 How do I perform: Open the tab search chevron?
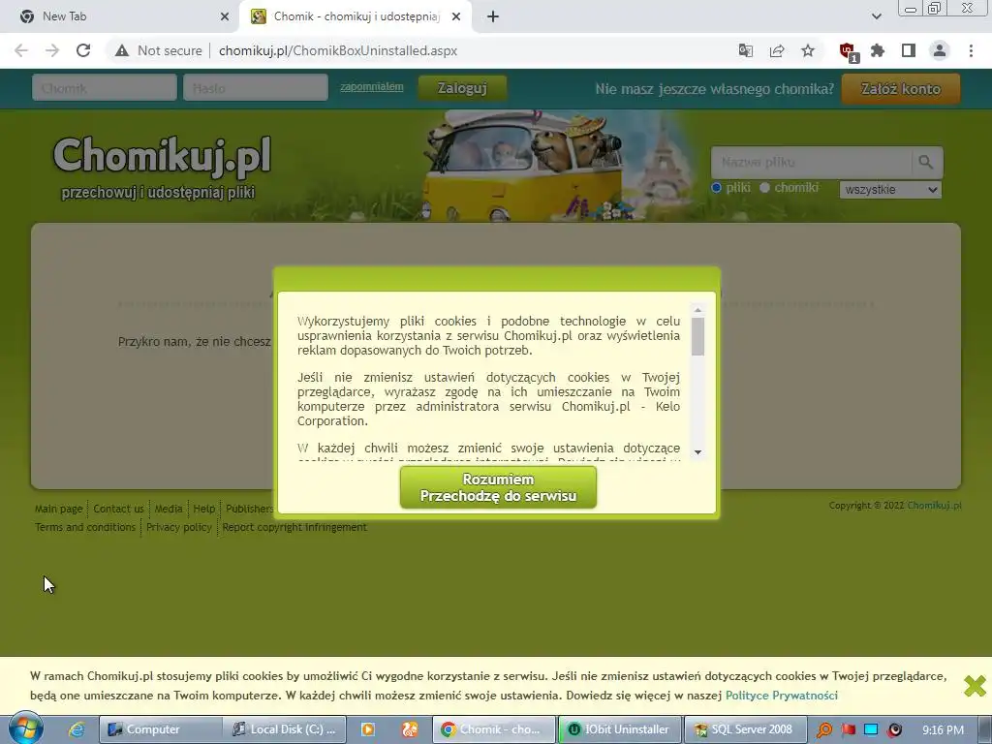click(876, 16)
